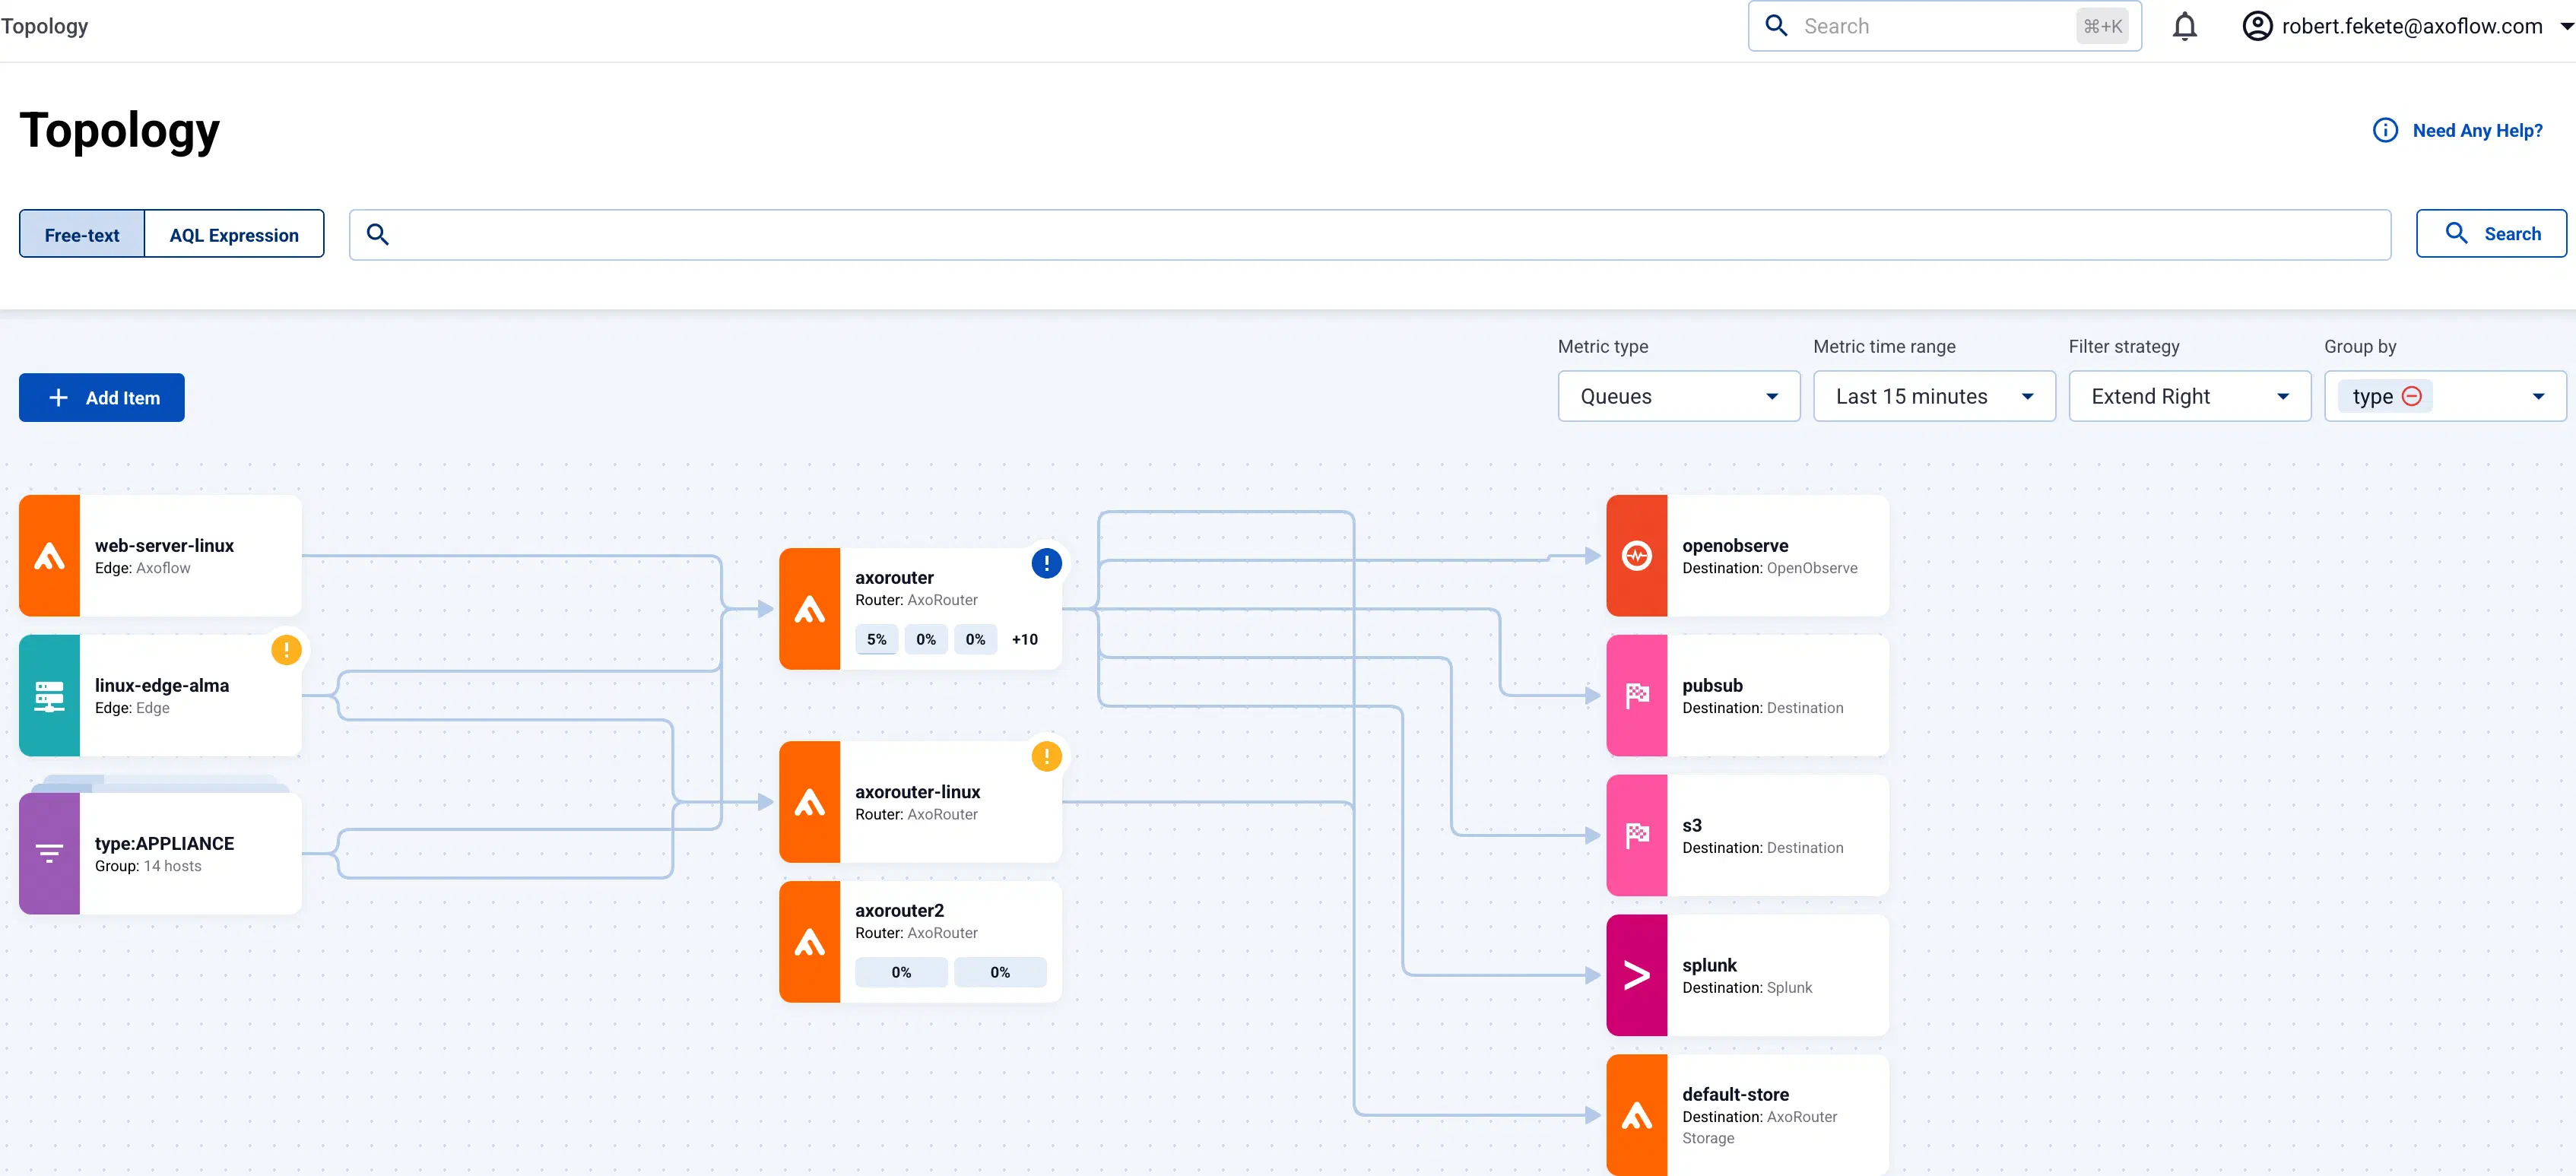Click the openobserve destination icon
The height and width of the screenshot is (1176, 2576).
(1636, 555)
